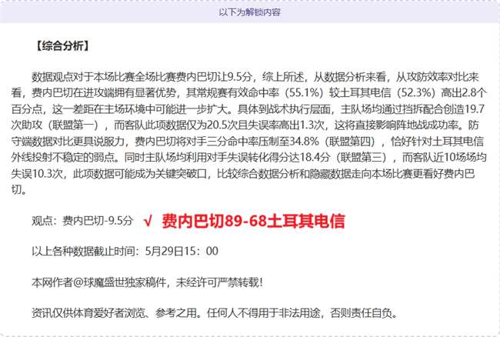
Task: Click the line starting '守端数据对比更具说服力'
Action: [248, 142]
